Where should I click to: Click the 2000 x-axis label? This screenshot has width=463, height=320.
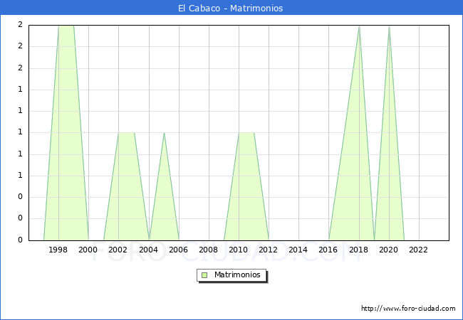pyautogui.click(x=88, y=250)
